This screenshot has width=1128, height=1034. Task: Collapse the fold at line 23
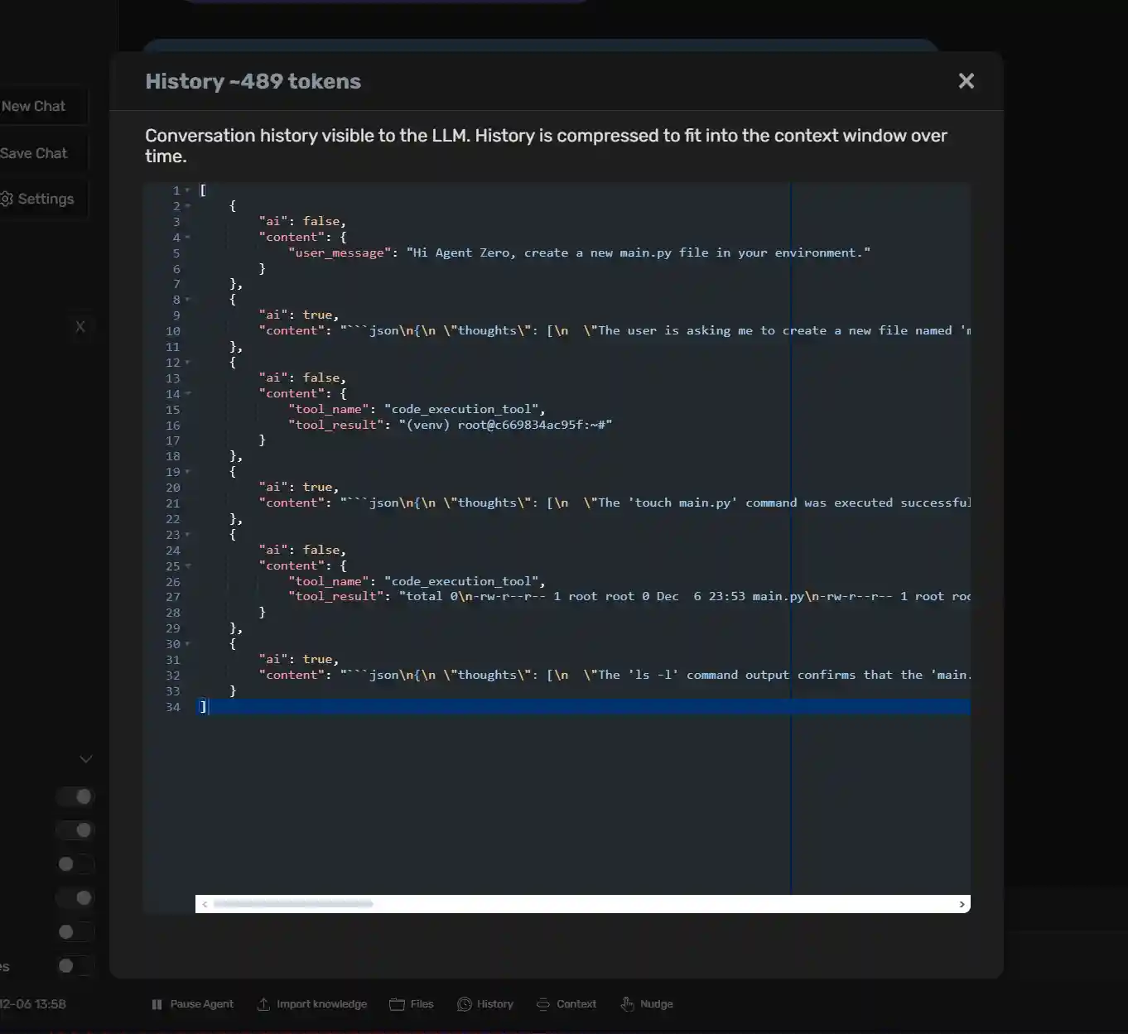point(188,535)
